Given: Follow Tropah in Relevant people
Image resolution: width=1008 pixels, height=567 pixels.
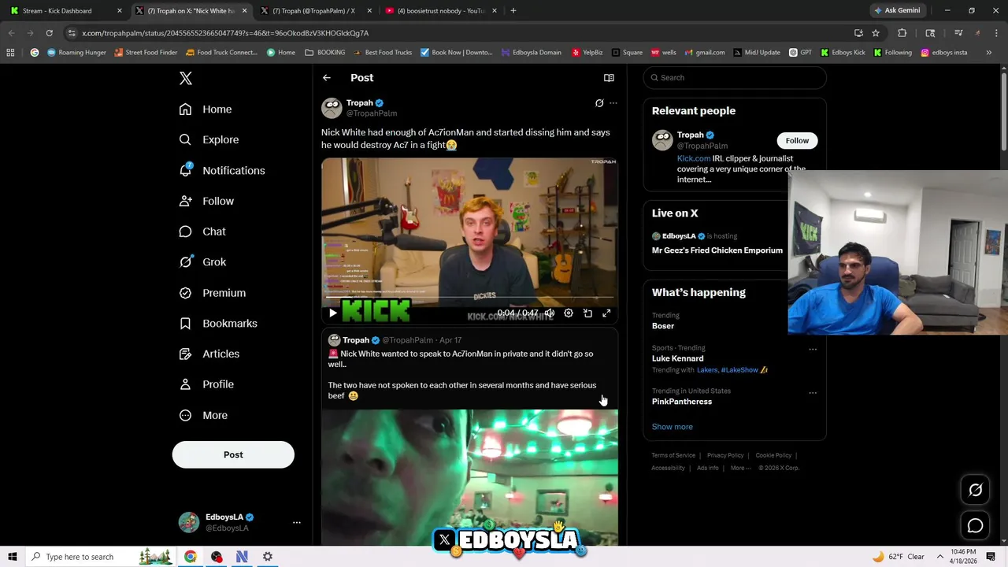Looking at the screenshot, I should [x=797, y=140].
